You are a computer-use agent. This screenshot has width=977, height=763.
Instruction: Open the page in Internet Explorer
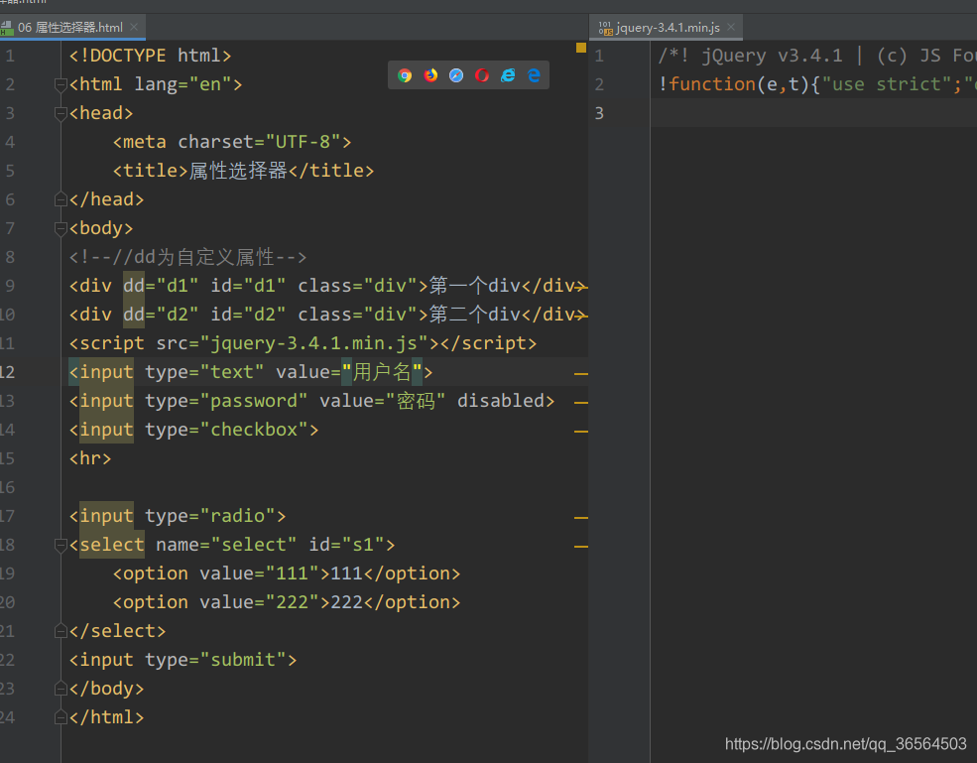click(x=507, y=74)
